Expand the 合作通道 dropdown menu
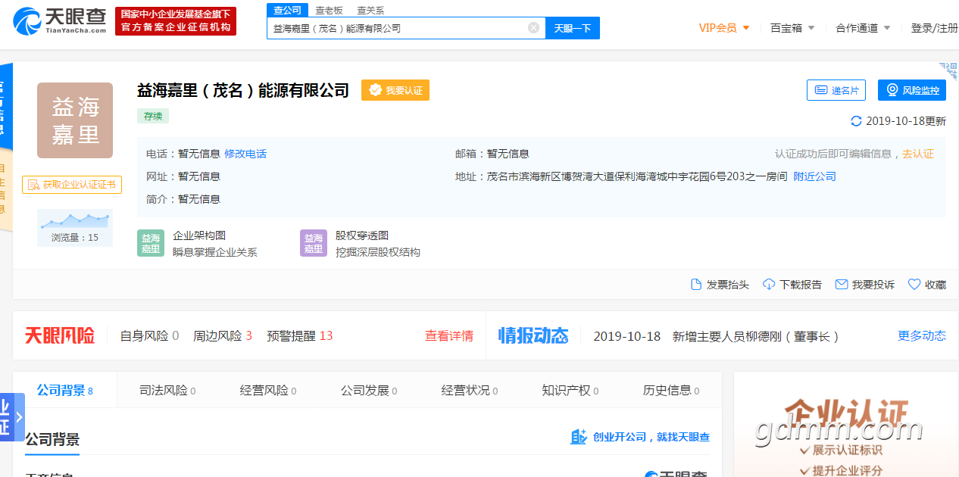 [864, 28]
